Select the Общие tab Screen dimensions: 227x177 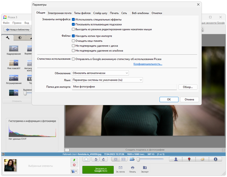coord(41,13)
